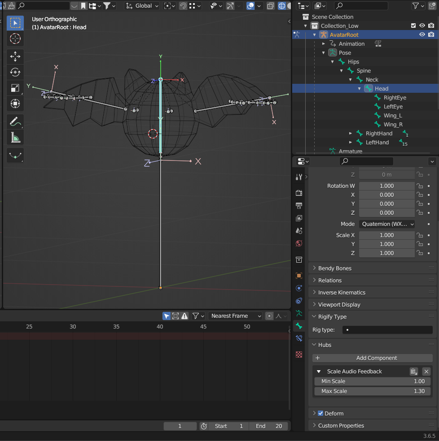Select the LeftEye bone in outliner
The width and height of the screenshot is (439, 441).
[x=393, y=106]
